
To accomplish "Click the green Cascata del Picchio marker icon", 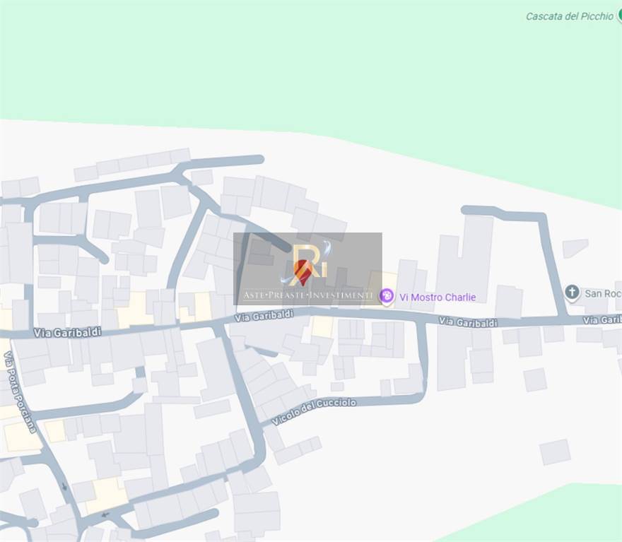I will tap(619, 16).
